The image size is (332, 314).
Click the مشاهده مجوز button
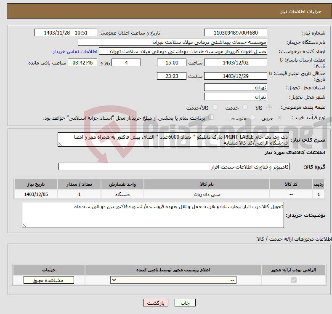pyautogui.click(x=49, y=280)
